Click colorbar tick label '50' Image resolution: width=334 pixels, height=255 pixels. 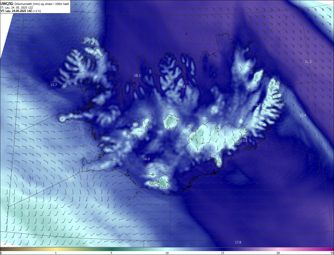pos(332,253)
